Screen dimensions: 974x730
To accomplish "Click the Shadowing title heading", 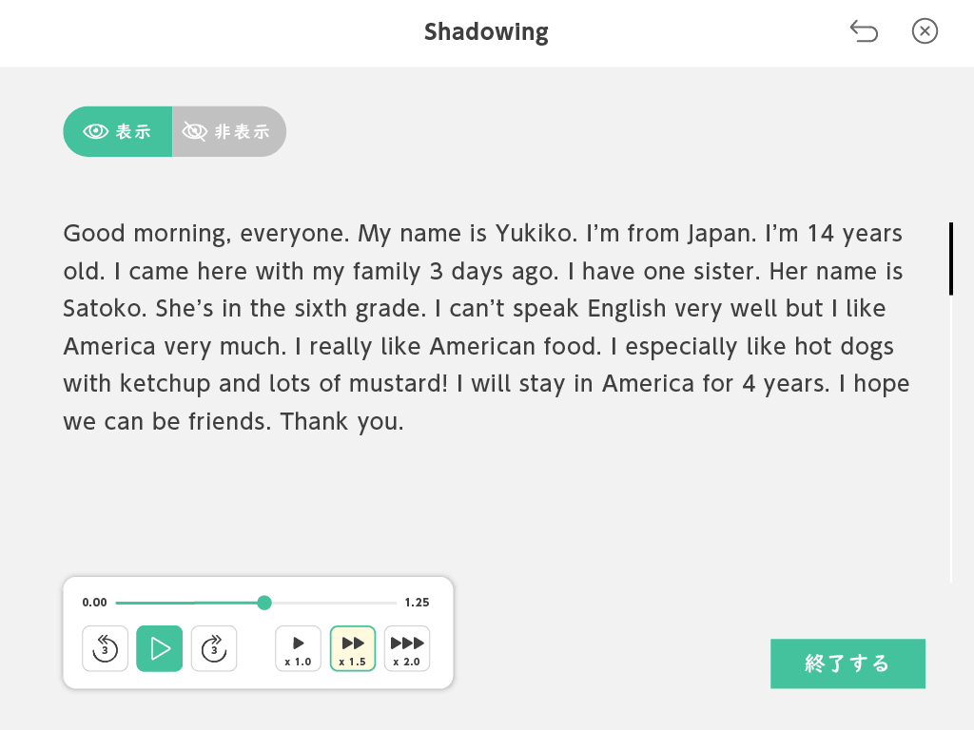I will pos(486,32).
